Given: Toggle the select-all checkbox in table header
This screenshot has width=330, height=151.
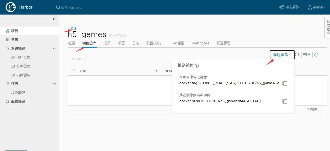Looking at the screenshot, I should click(x=73, y=71).
